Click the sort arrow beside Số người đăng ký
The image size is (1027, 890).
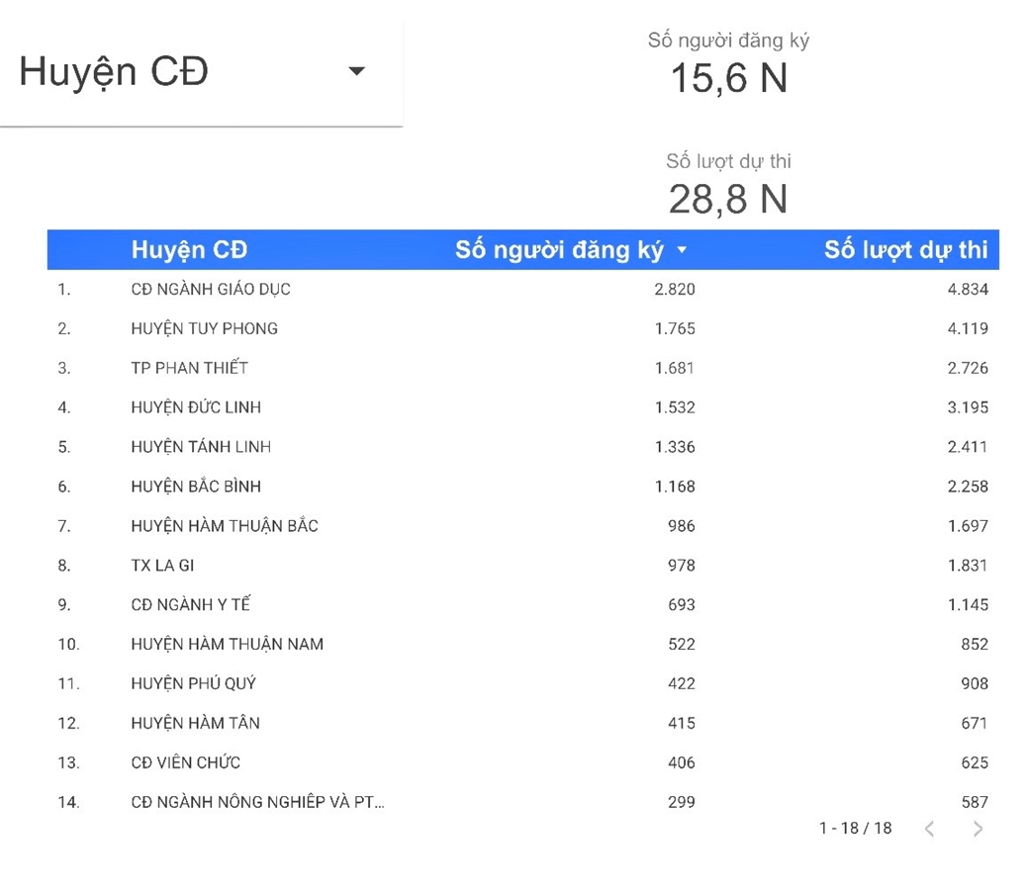(x=681, y=250)
